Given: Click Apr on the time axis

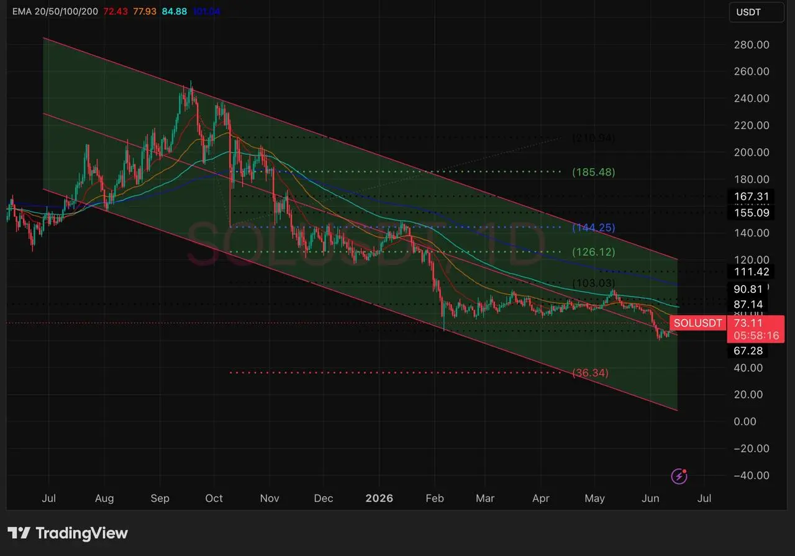Looking at the screenshot, I should (x=541, y=498).
